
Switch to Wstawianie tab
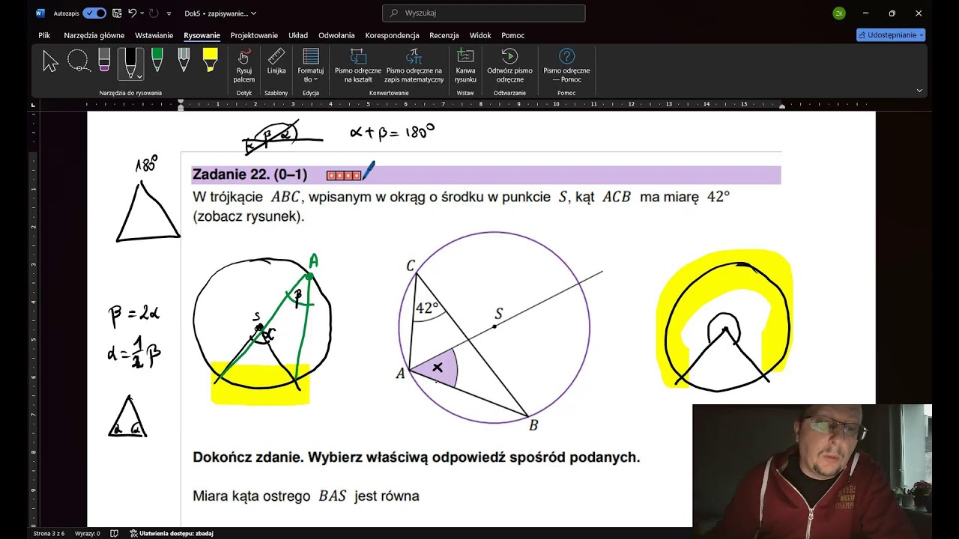[154, 35]
